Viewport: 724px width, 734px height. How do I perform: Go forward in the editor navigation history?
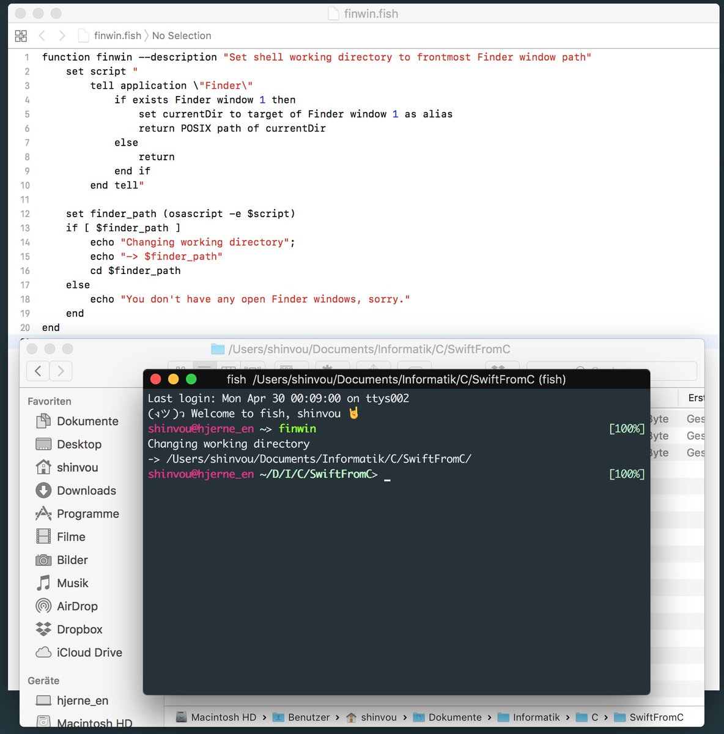pyautogui.click(x=62, y=36)
